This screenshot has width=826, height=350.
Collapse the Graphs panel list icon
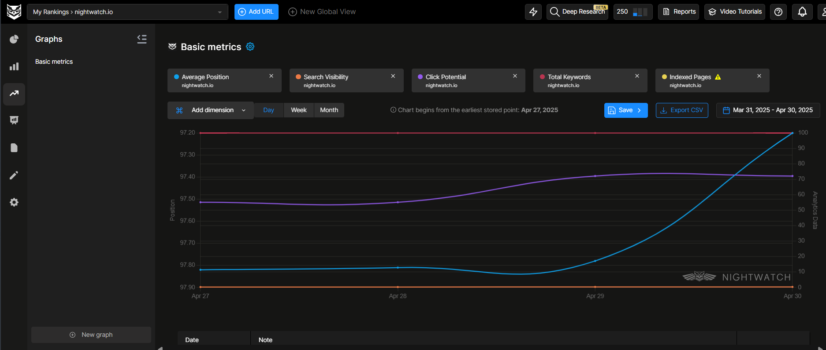(141, 39)
